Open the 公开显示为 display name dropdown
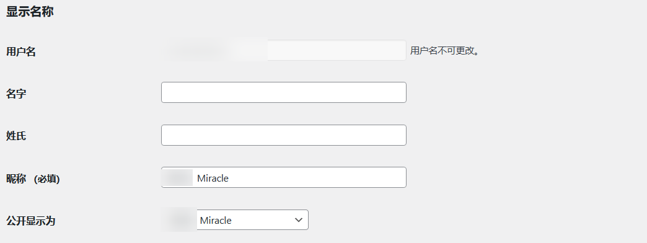This screenshot has height=243, width=647. coord(235,220)
